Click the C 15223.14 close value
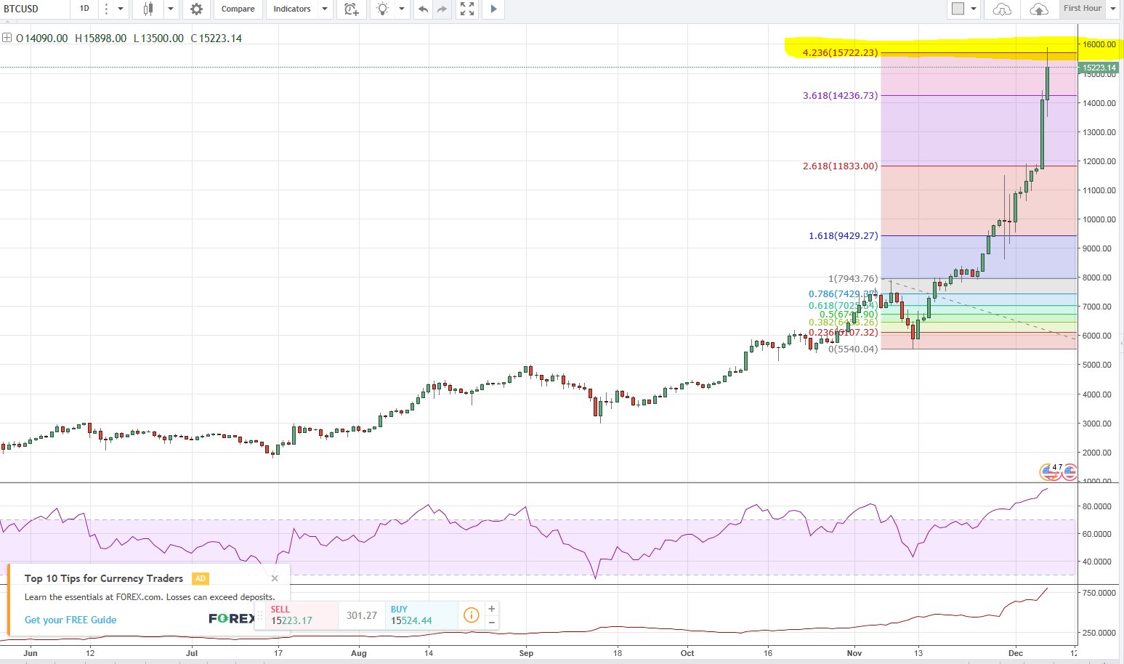Viewport: 1124px width, 664px height. click(x=216, y=38)
